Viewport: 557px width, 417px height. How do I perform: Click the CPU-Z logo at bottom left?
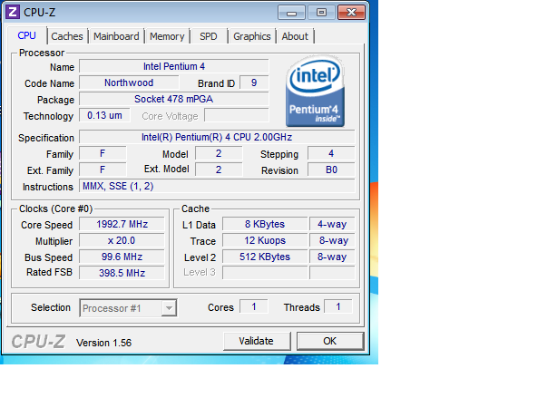coord(37,342)
